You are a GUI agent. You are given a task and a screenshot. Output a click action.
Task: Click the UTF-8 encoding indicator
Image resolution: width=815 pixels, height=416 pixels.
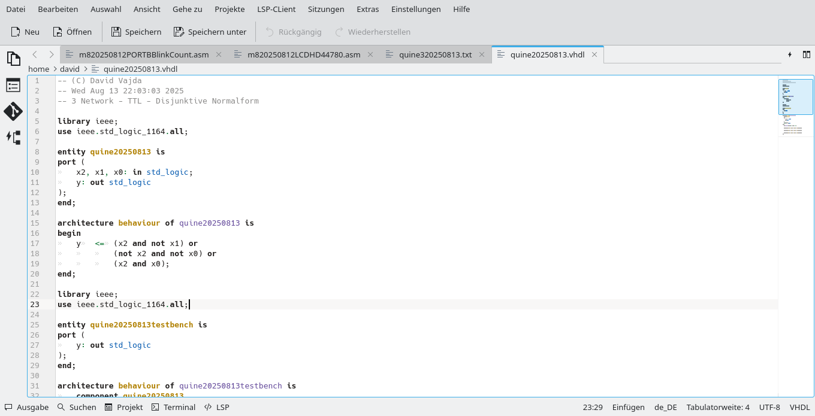769,407
